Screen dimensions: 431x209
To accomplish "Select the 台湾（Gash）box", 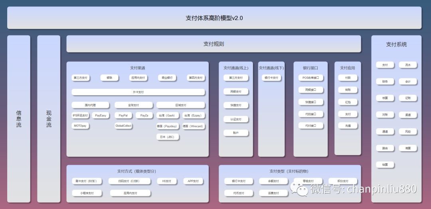I will coord(168,115).
